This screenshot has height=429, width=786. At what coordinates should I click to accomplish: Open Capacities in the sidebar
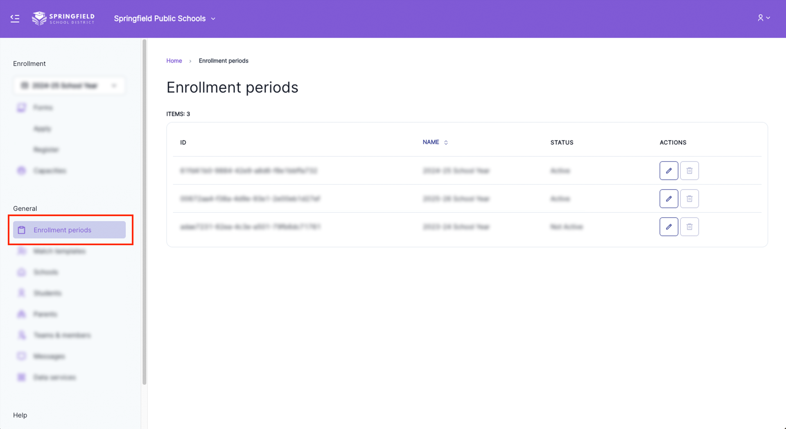point(50,171)
